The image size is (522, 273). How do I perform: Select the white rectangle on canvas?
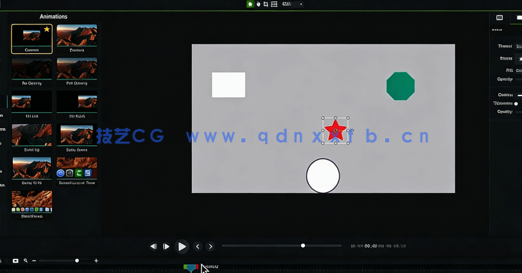[229, 85]
